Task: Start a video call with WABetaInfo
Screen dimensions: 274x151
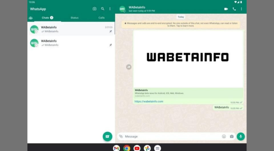Action: tap(226, 9)
